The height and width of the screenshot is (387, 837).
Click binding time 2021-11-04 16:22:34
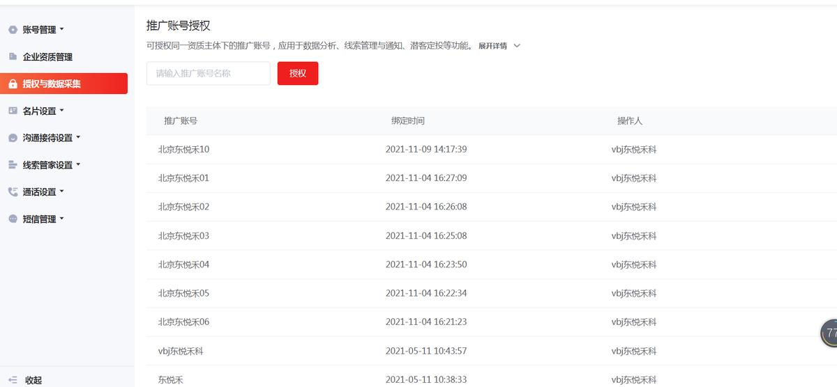pyautogui.click(x=426, y=293)
